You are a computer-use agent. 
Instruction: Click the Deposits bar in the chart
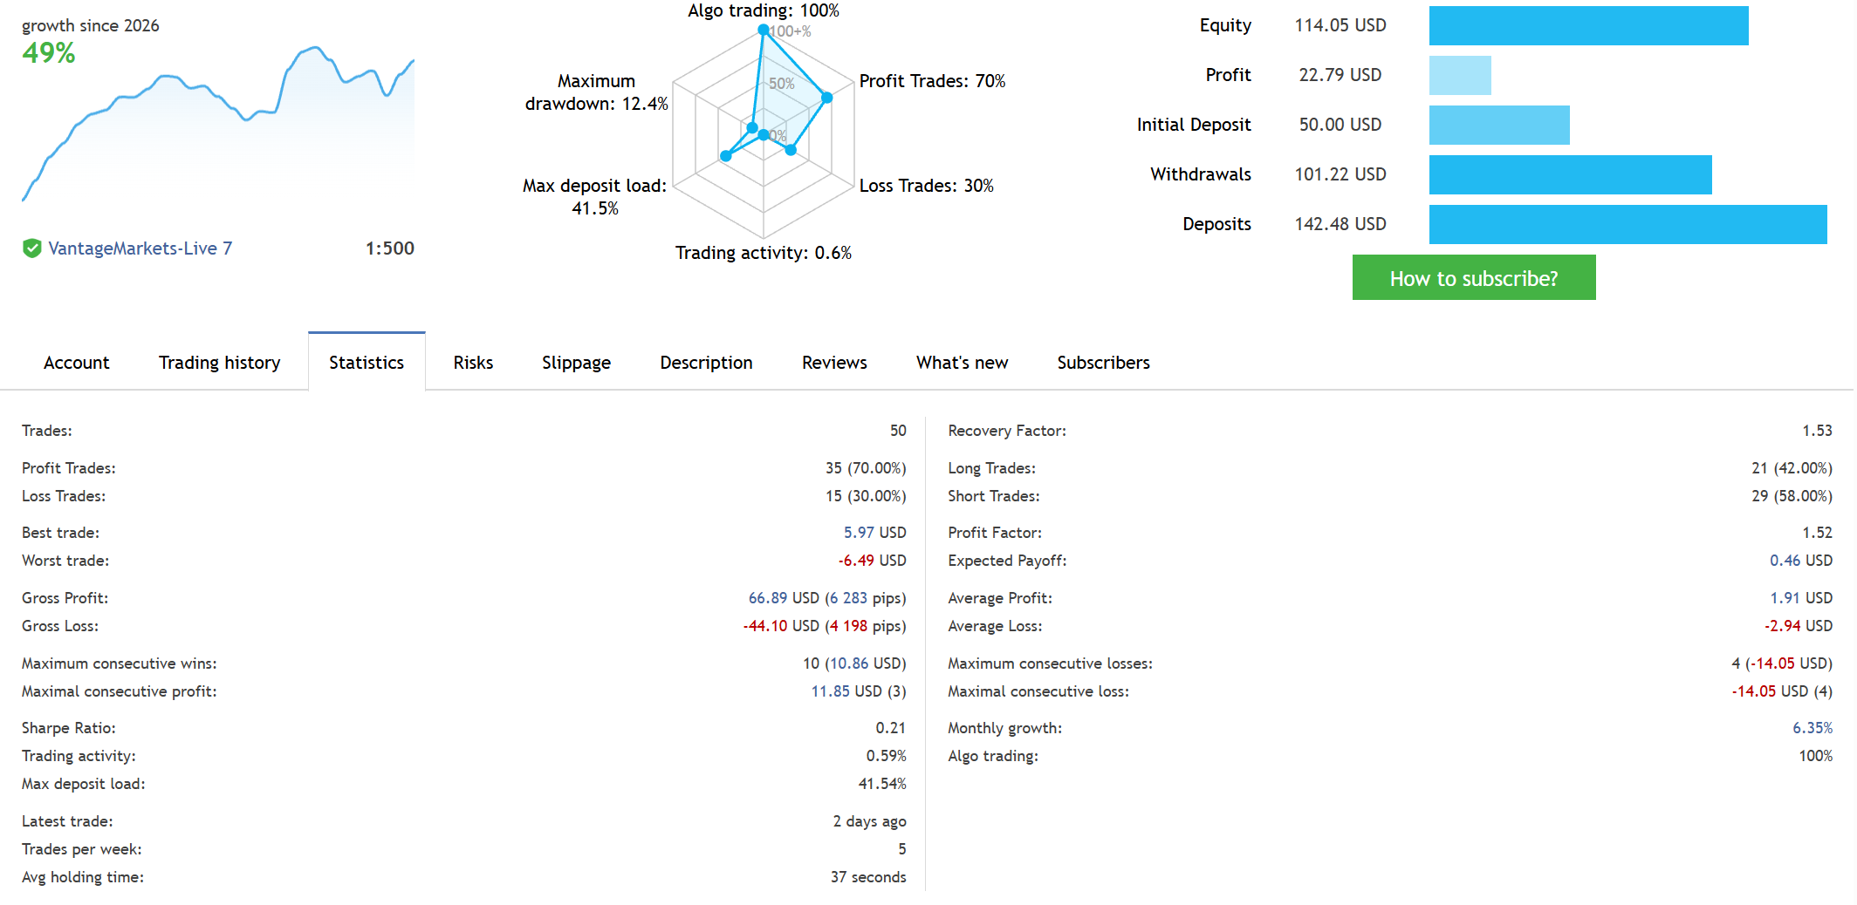coord(1628,224)
